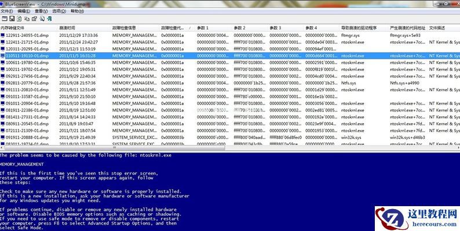Click the Save floppy disk toolbar icon
This screenshot has width=460, height=231.
pyautogui.click(x=12, y=18)
